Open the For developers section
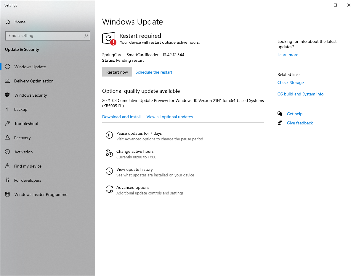356x276 pixels. coord(27,180)
